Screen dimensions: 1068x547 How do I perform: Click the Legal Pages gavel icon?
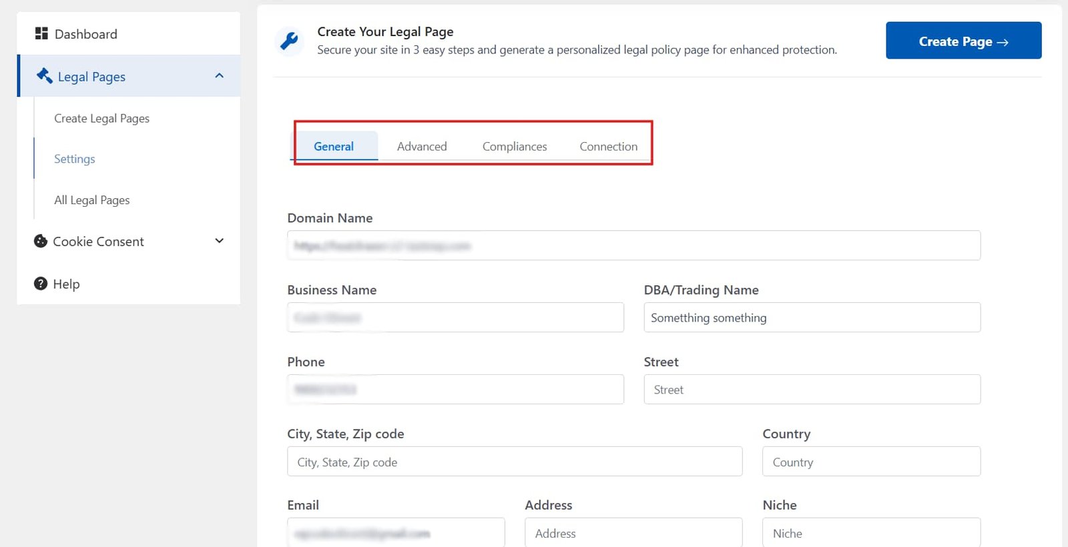(x=45, y=76)
